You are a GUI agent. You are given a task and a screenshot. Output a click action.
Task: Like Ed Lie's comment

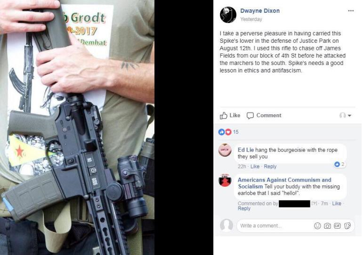click(255, 167)
